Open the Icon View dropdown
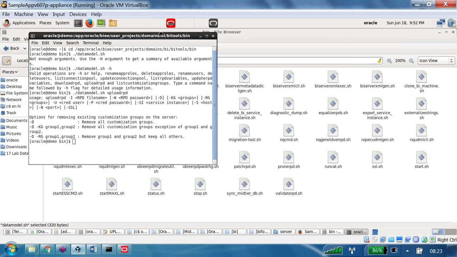 coord(436,61)
